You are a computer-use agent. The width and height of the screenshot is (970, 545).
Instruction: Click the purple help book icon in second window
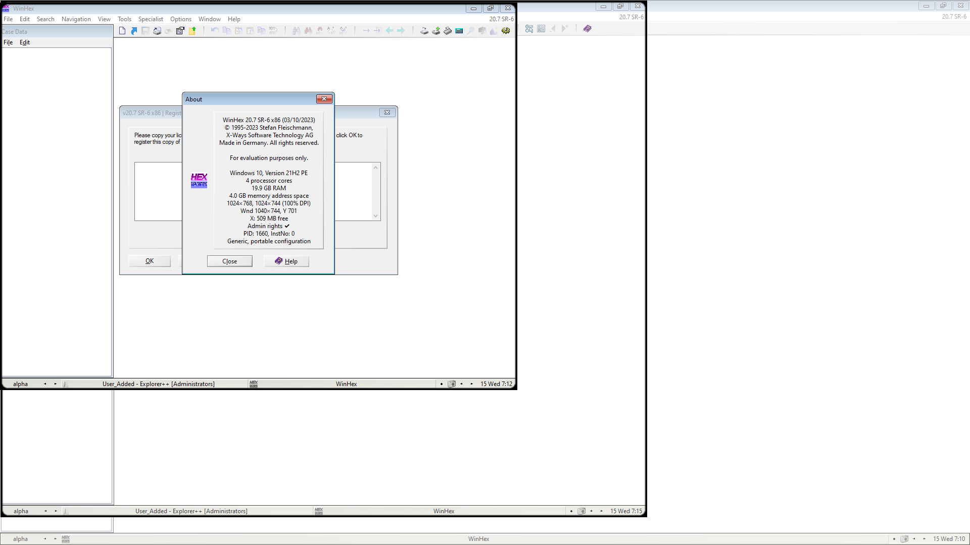tap(588, 29)
